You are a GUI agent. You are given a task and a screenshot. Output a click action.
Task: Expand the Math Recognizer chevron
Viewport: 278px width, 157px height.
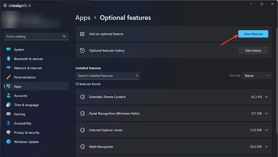[266, 147]
